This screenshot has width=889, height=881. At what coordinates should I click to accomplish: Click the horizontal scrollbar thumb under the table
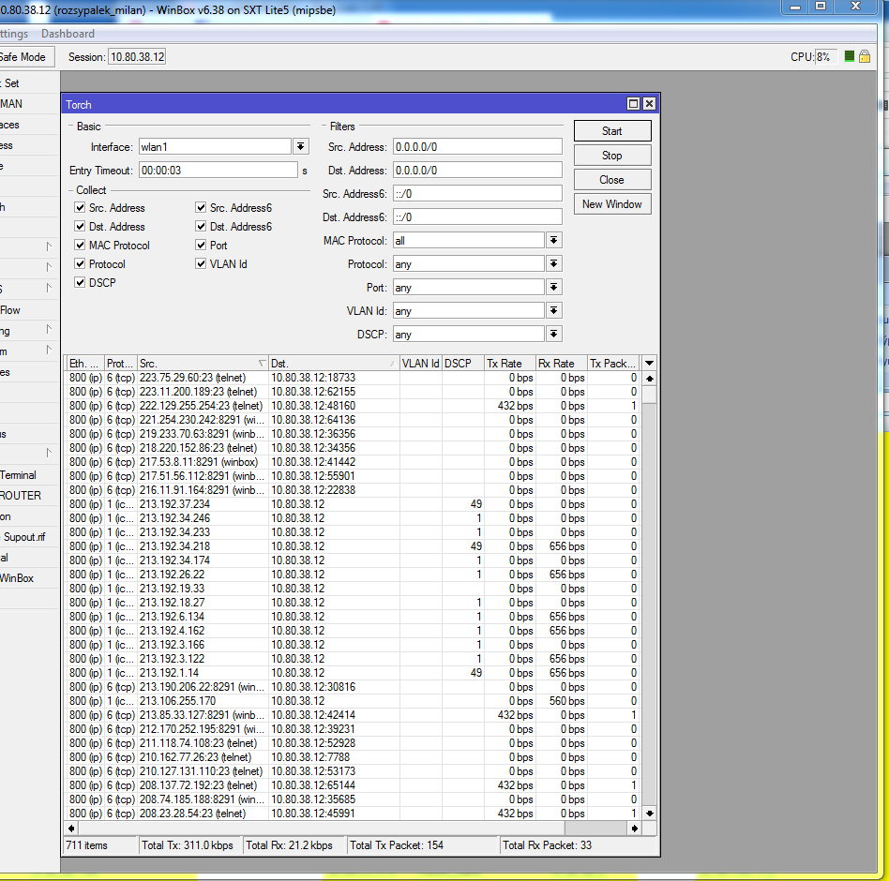595,828
